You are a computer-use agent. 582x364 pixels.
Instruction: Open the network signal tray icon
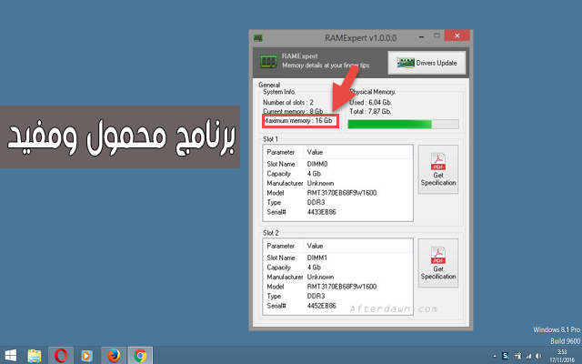(528, 356)
